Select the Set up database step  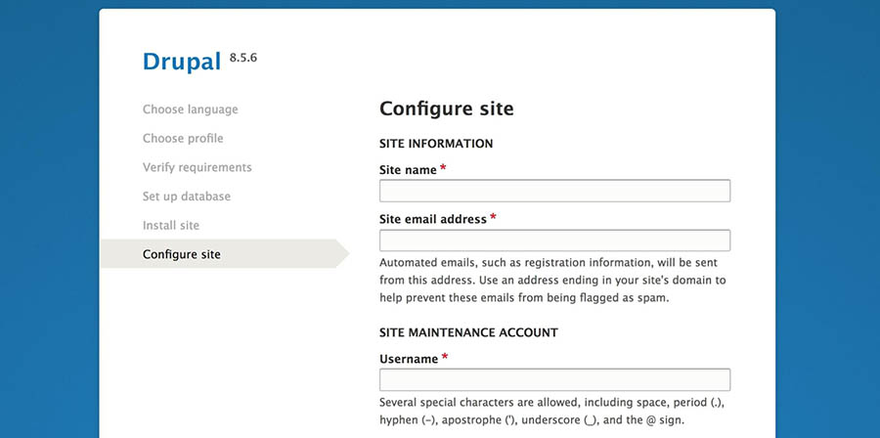[187, 197]
